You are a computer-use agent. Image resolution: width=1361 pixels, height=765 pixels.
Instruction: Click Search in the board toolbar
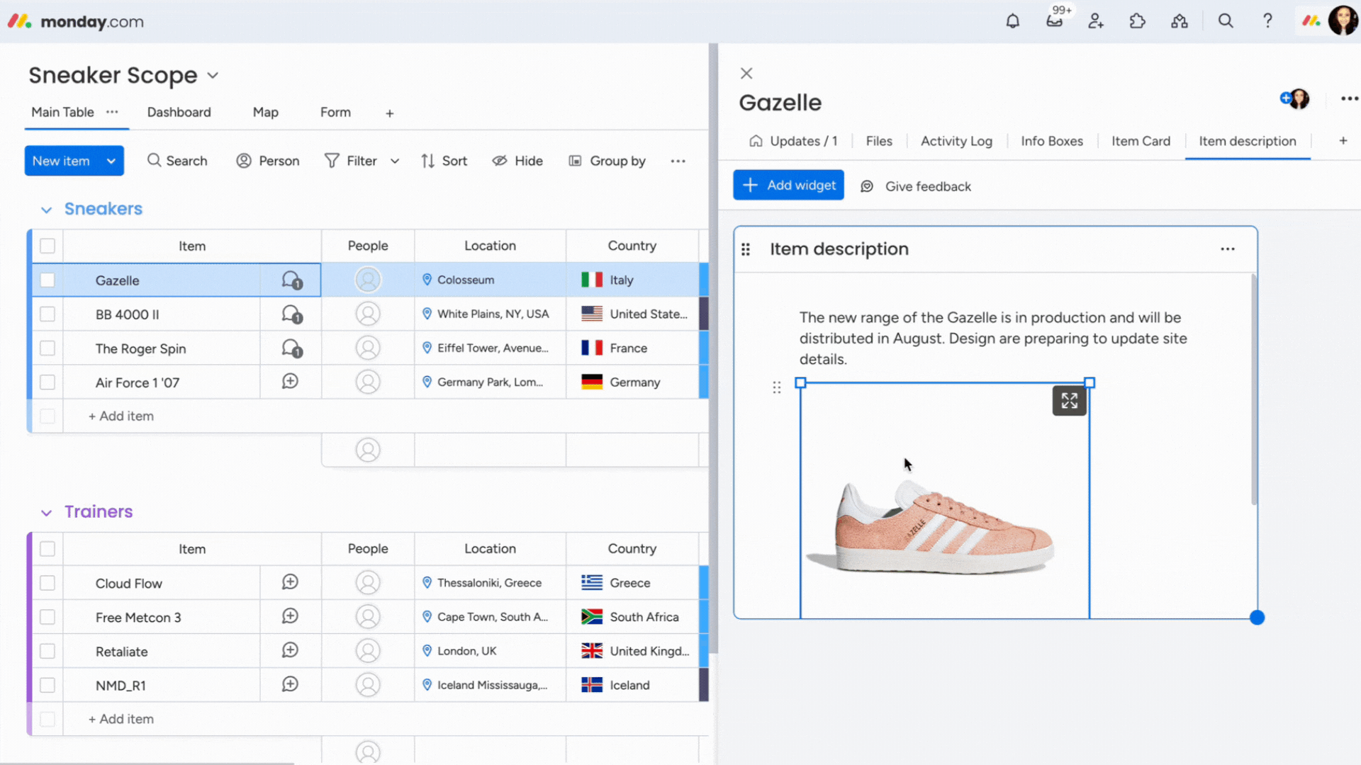point(177,161)
